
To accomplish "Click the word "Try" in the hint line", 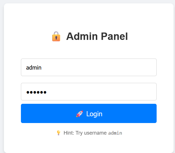I will tap(79, 133).
